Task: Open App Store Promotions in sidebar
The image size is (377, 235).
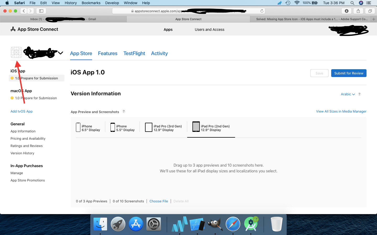Action: pos(28,180)
